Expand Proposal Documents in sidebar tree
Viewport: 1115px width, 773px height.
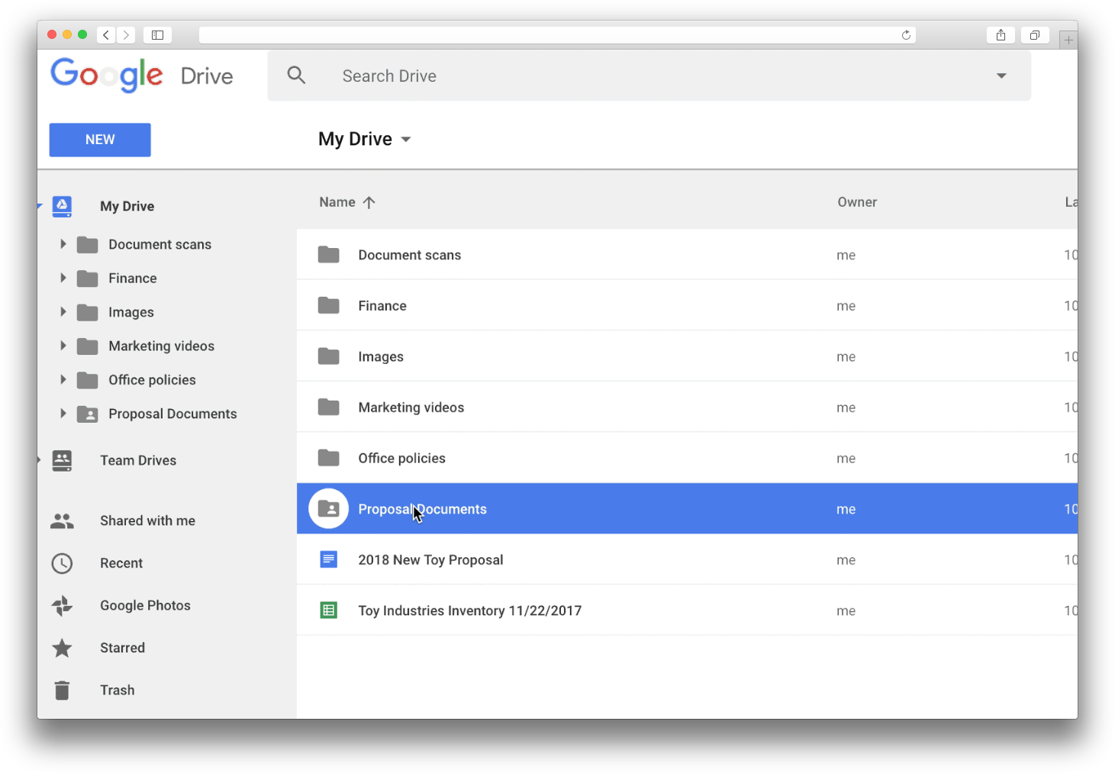63,413
